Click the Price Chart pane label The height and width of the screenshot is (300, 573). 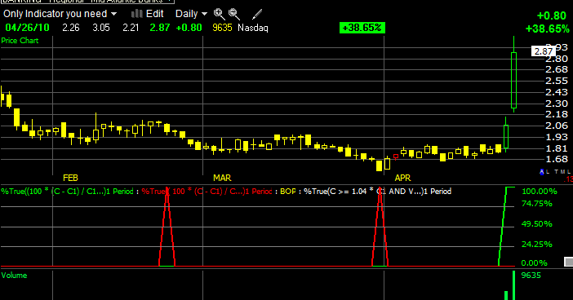[20, 41]
